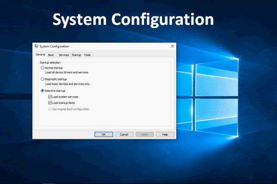Click the 'Startup selection' group label
The height and width of the screenshot is (184, 277).
pos(50,63)
